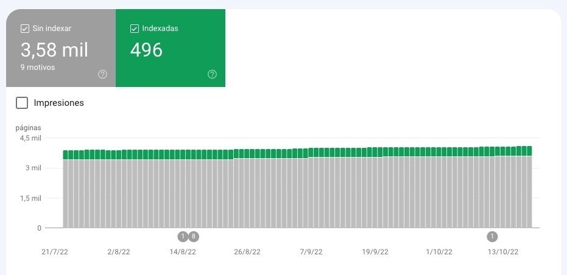Click the 21/7/22 date label
567x275 pixels.
pos(55,252)
